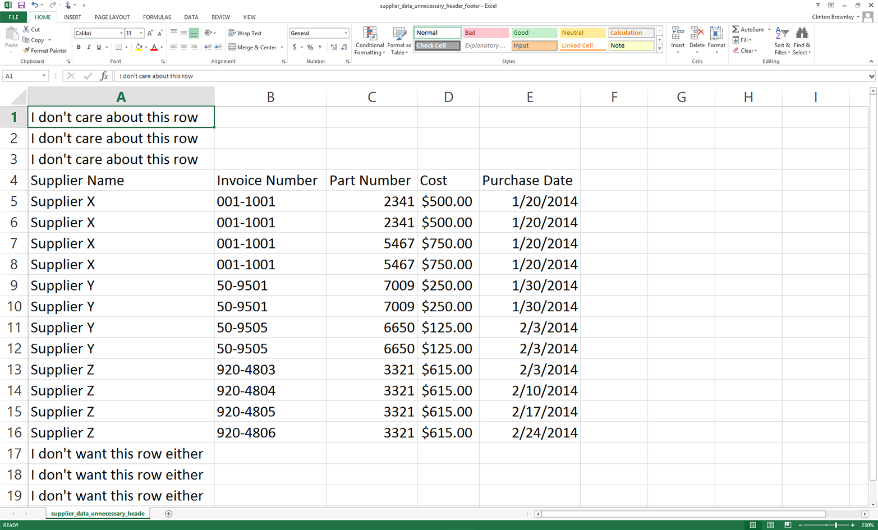Toggle Wrap Text for the cell
The height and width of the screenshot is (530, 878).
pos(245,33)
